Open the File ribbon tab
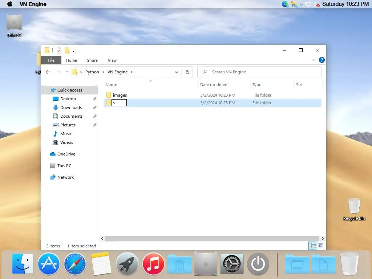This screenshot has width=372, height=279. pos(51,60)
